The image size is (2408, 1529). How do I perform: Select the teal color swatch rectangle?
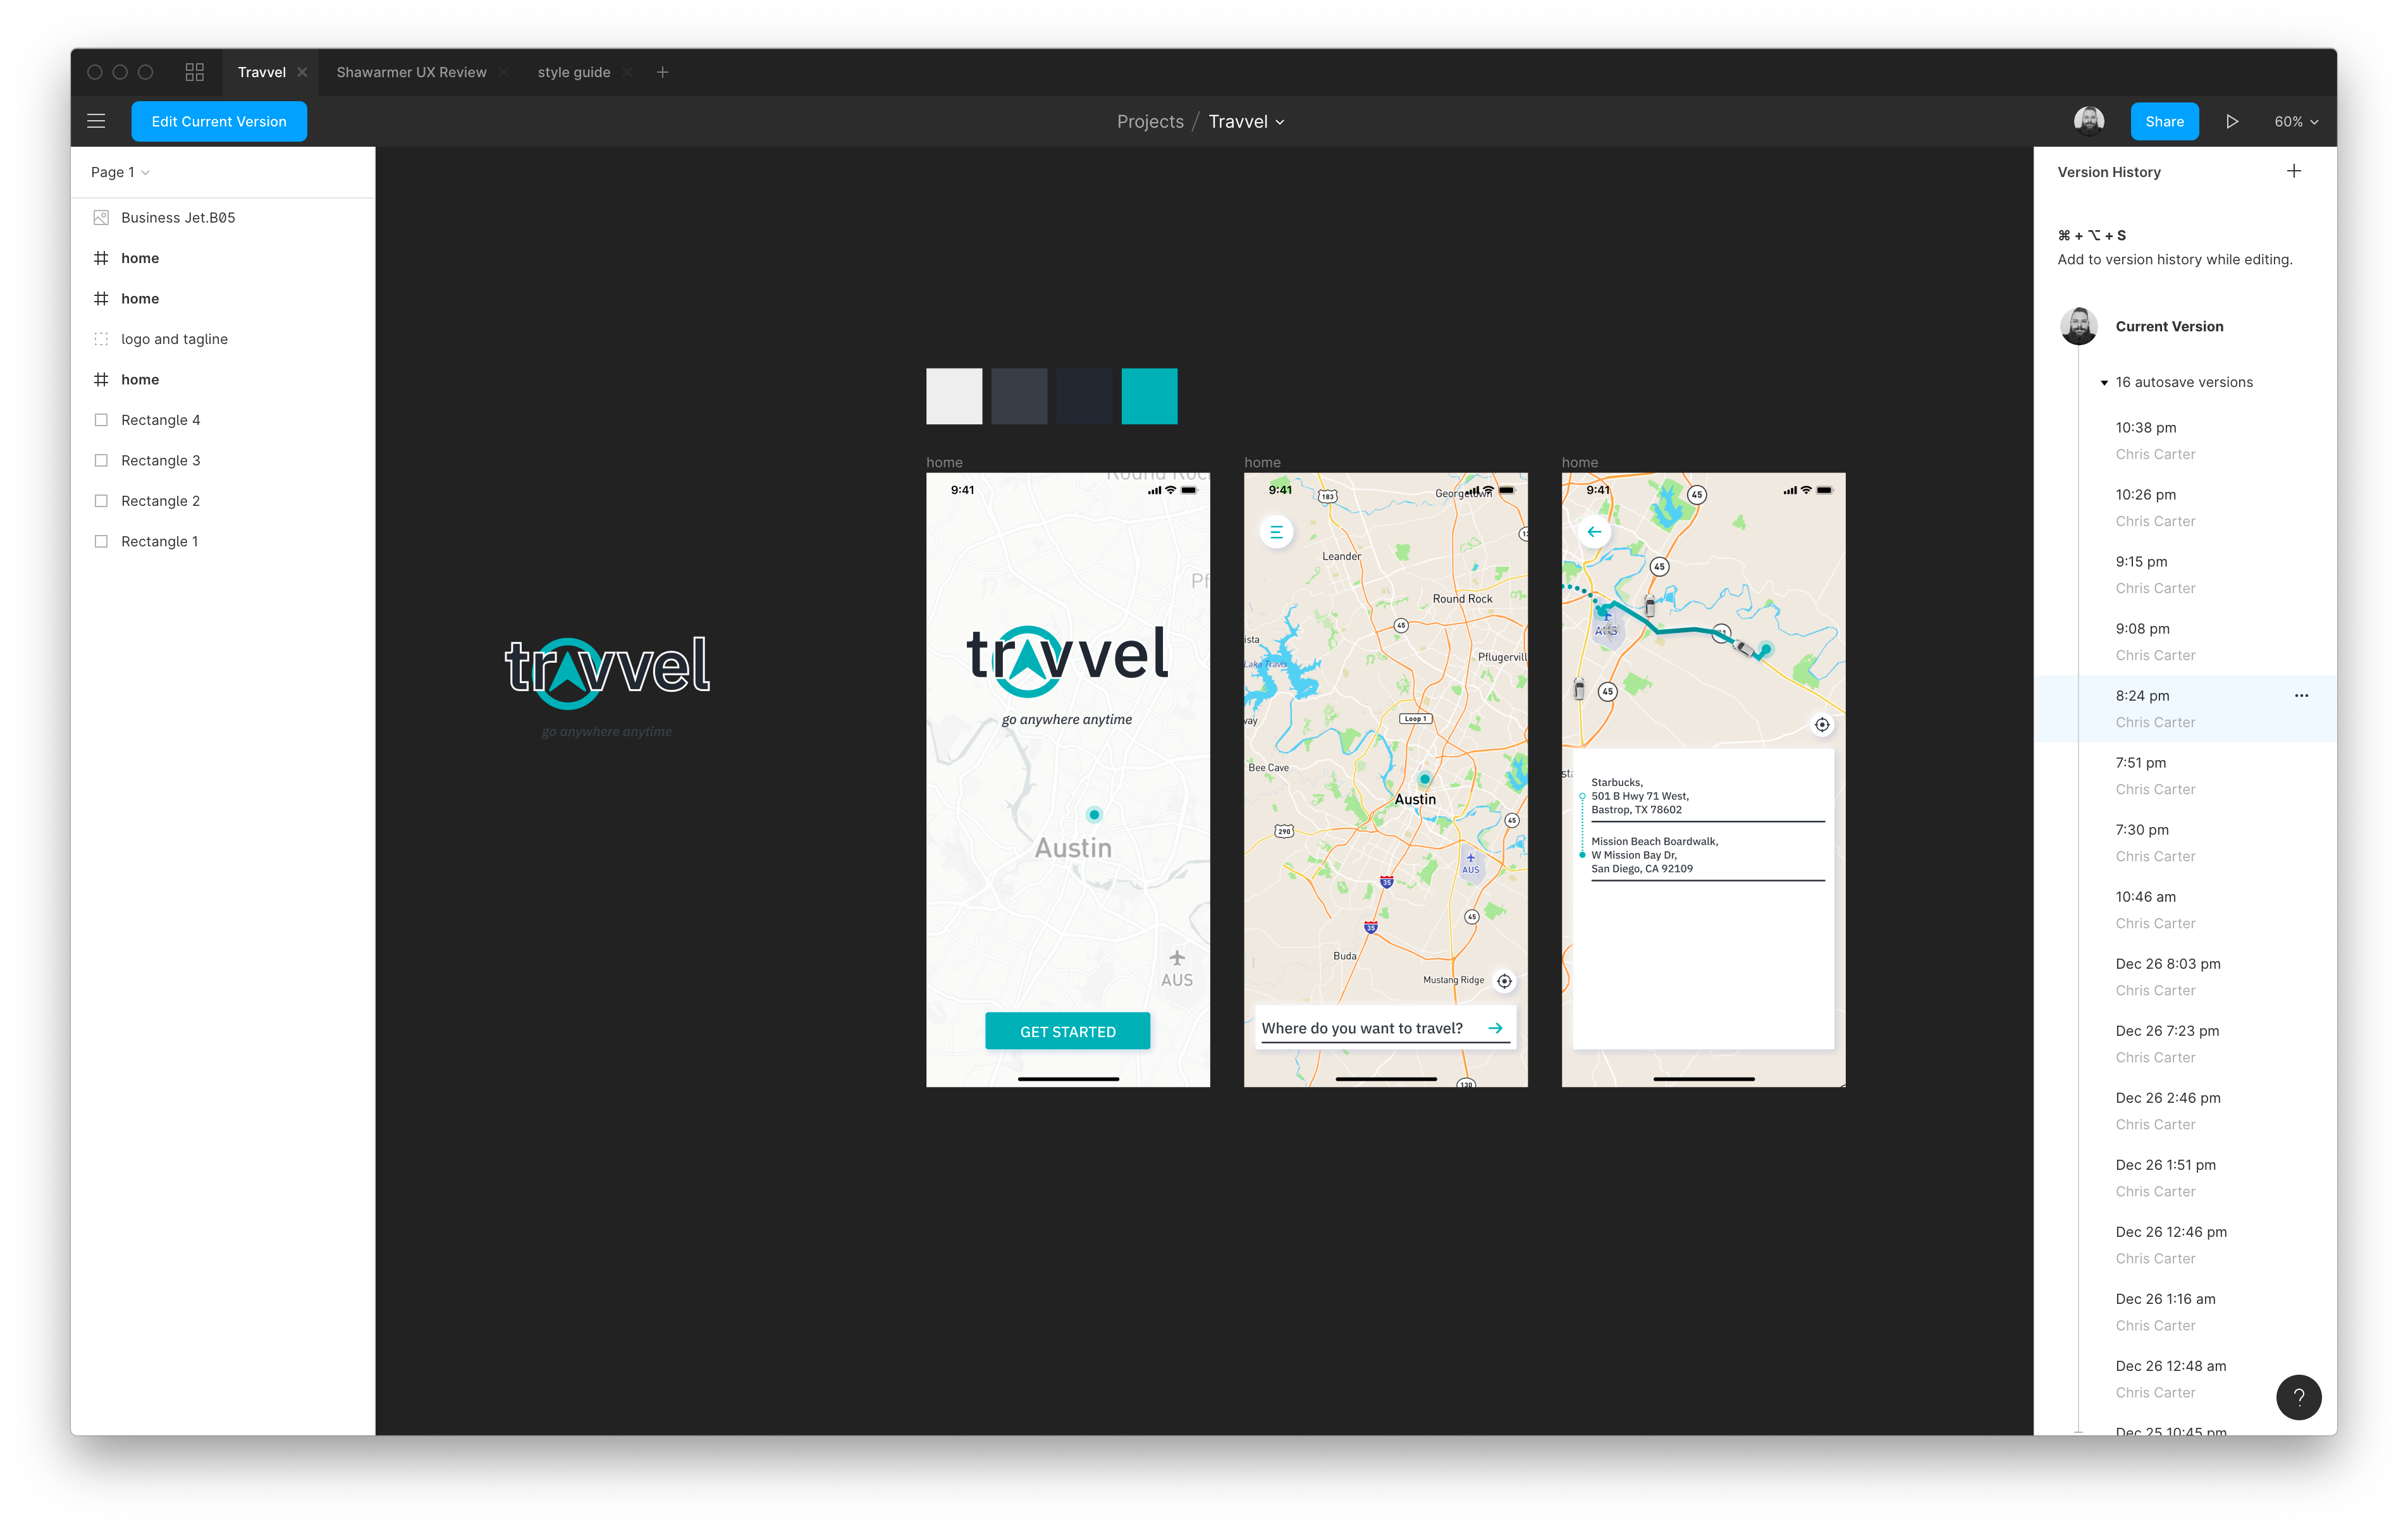coord(1149,396)
